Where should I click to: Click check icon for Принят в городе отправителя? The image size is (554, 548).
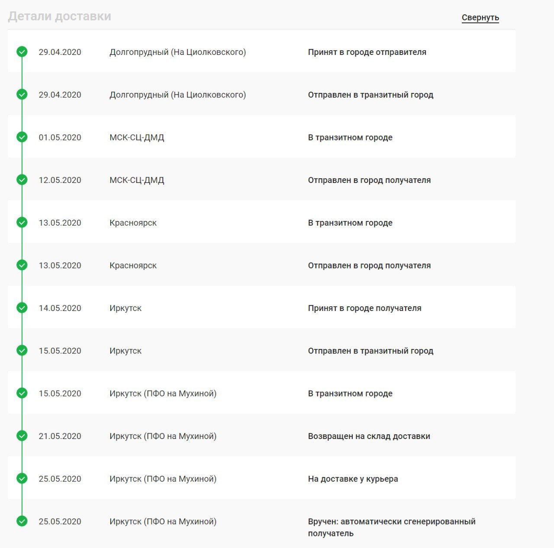click(x=22, y=52)
